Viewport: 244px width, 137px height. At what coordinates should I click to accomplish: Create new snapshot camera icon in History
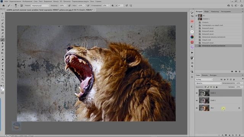point(236,72)
